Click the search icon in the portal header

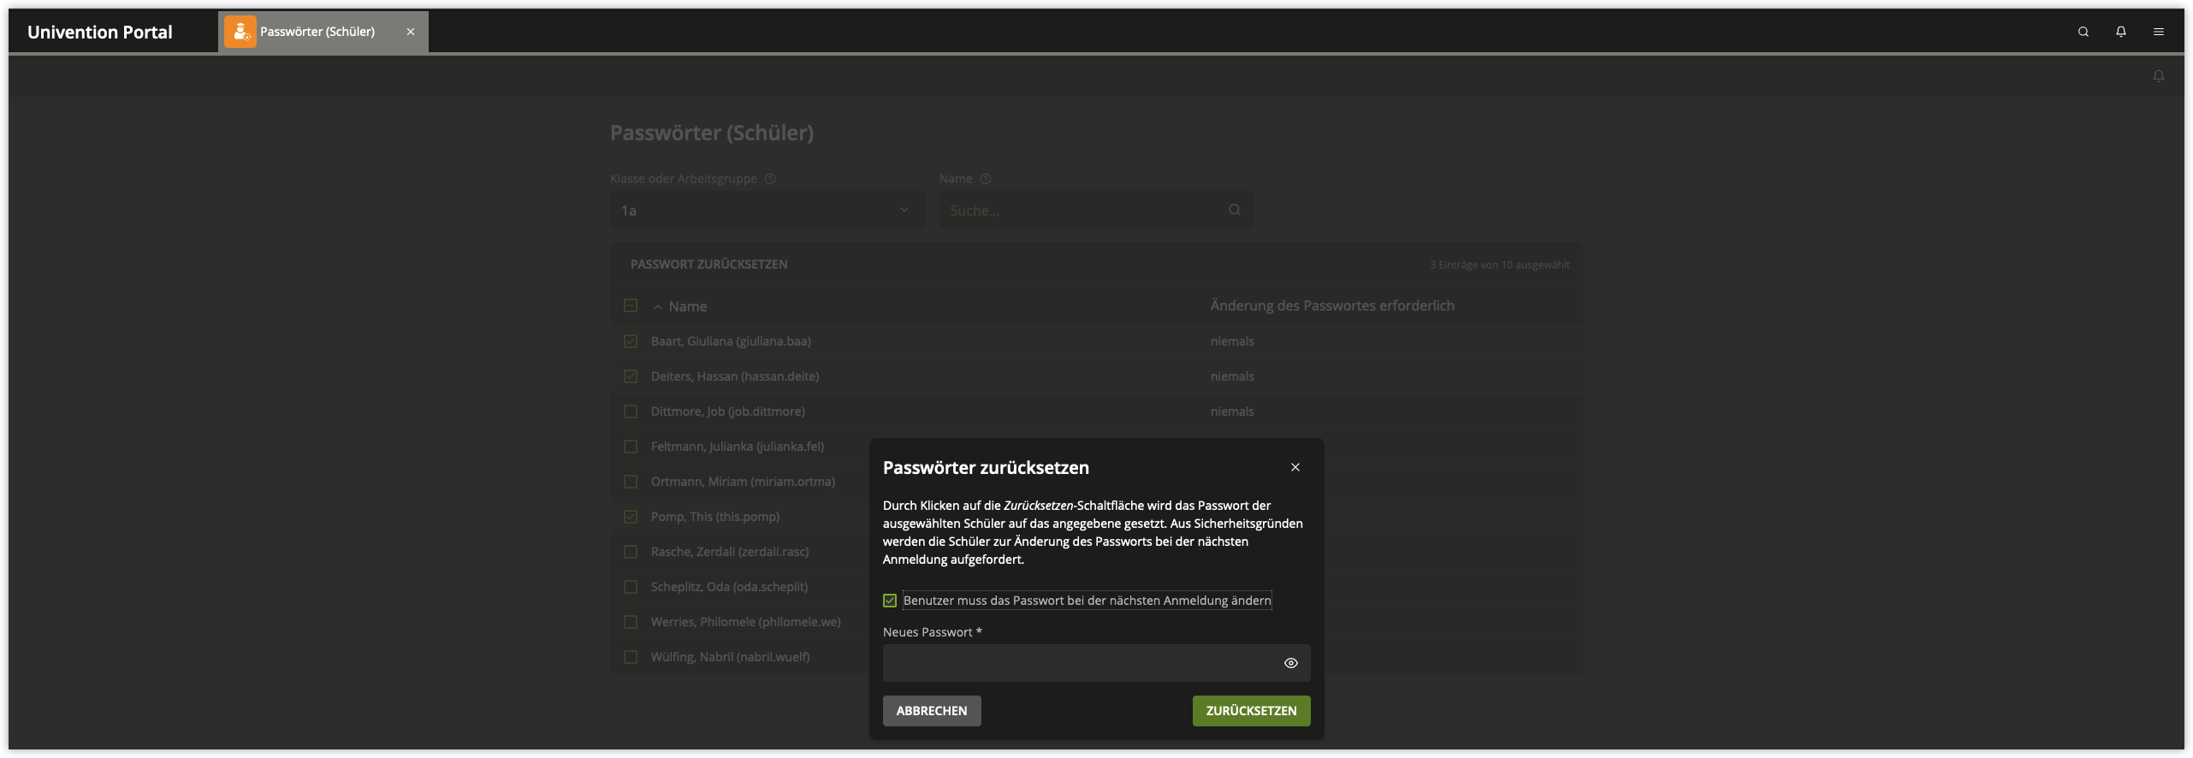(x=2083, y=32)
